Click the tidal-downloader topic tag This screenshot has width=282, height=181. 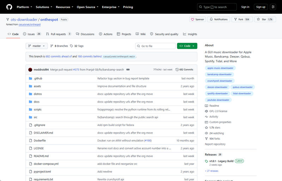click(x=242, y=93)
